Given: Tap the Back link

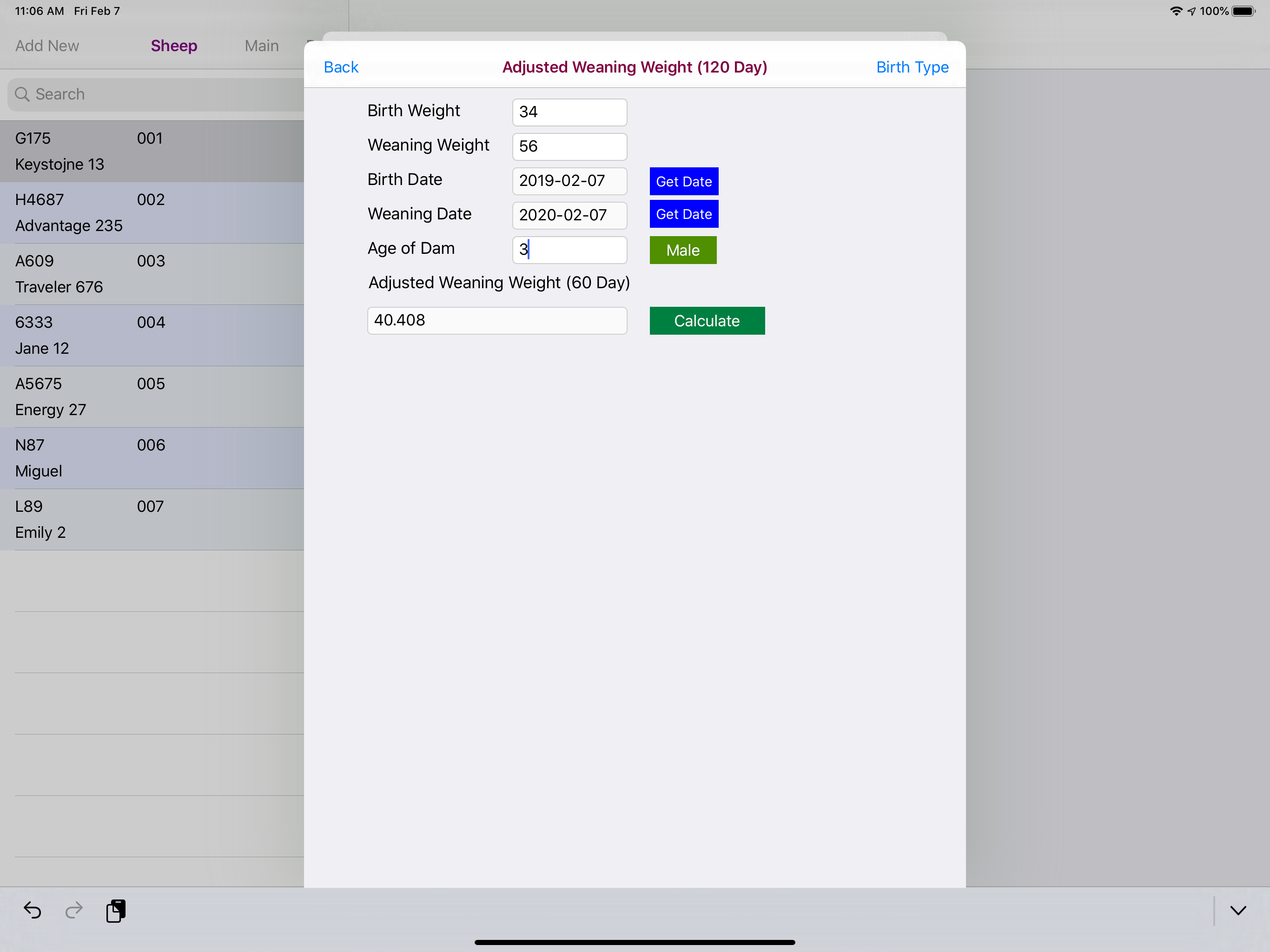Looking at the screenshot, I should (341, 67).
